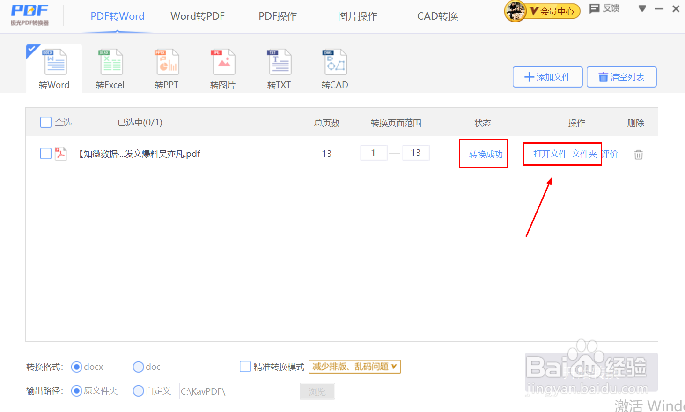685x412 pixels.
Task: Check the 全选 select-all checkbox
Action: [45, 122]
